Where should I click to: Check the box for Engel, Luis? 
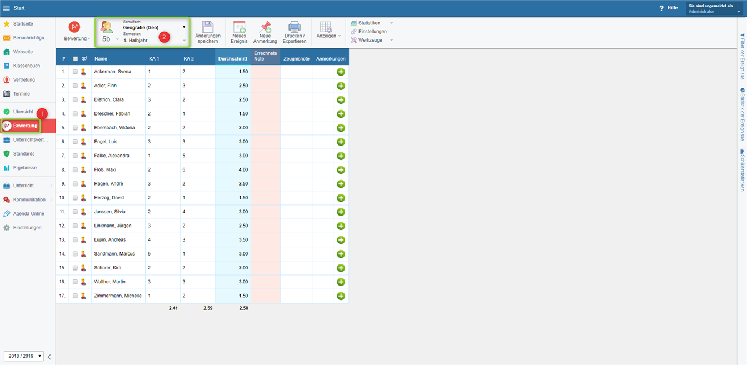[76, 142]
